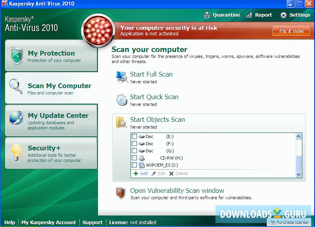
Task: Click the Quarantine radiation icon
Action: (x=207, y=15)
